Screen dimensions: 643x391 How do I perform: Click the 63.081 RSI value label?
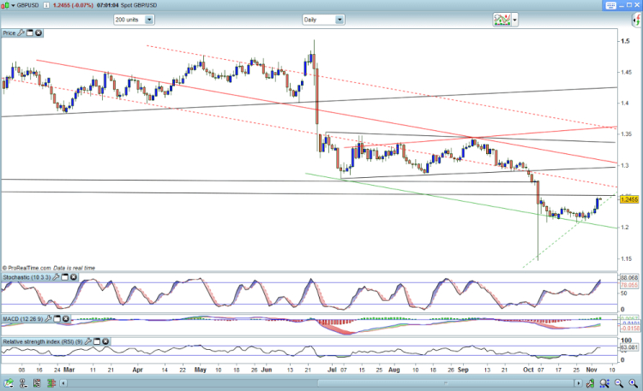coord(629,347)
